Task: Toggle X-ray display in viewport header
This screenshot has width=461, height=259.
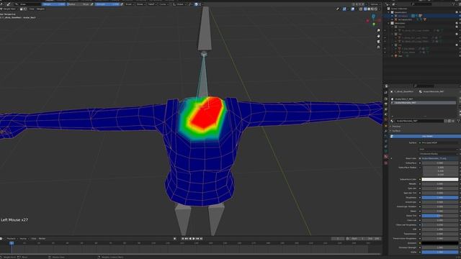Action: tap(361, 9)
